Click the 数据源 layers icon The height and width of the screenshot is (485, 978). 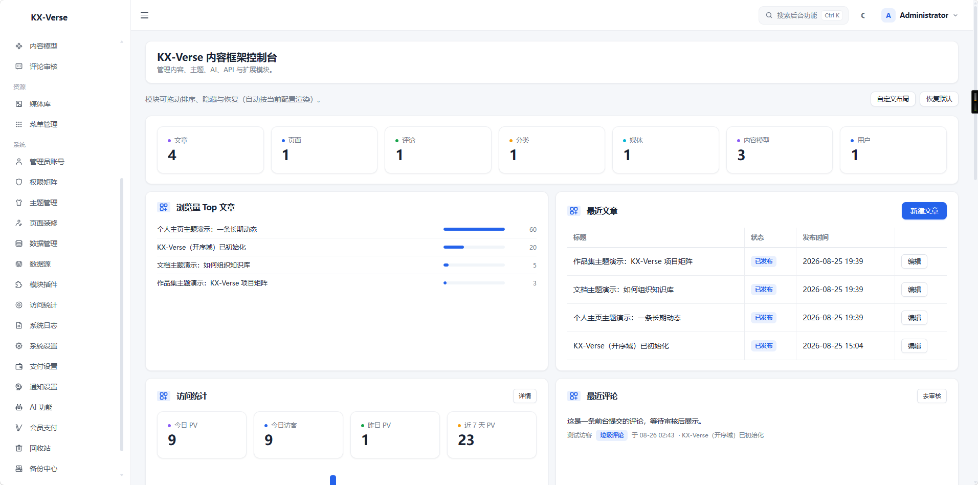coord(19,264)
